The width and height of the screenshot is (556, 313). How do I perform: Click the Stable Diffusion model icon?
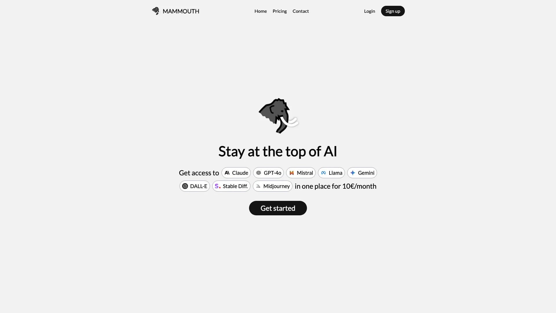pos(217,186)
